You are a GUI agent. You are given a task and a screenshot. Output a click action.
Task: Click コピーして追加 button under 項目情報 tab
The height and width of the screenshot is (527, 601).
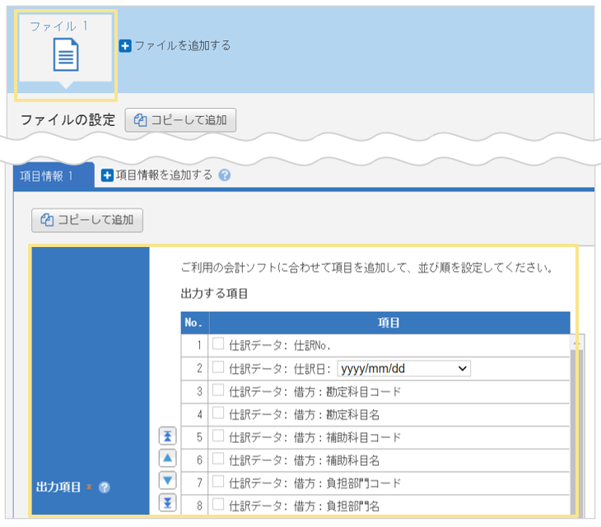coord(87,220)
